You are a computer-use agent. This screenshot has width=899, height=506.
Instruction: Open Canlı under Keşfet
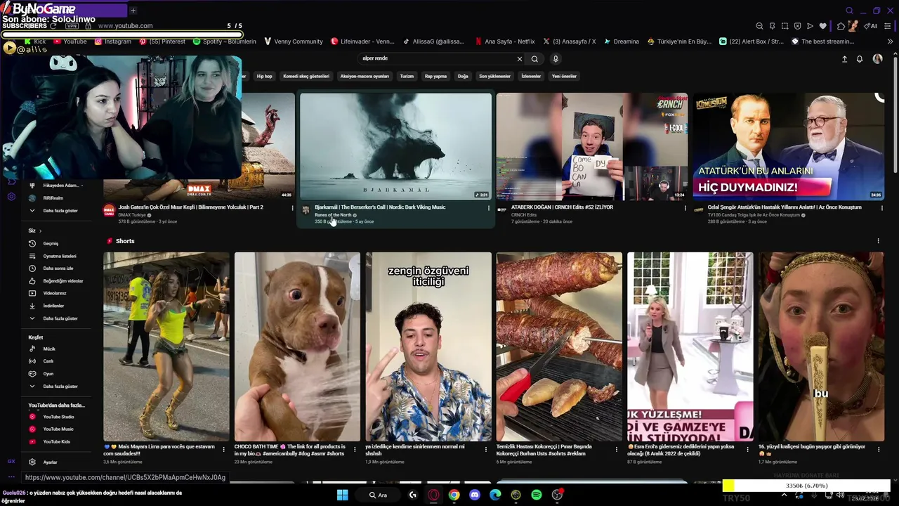point(48,361)
